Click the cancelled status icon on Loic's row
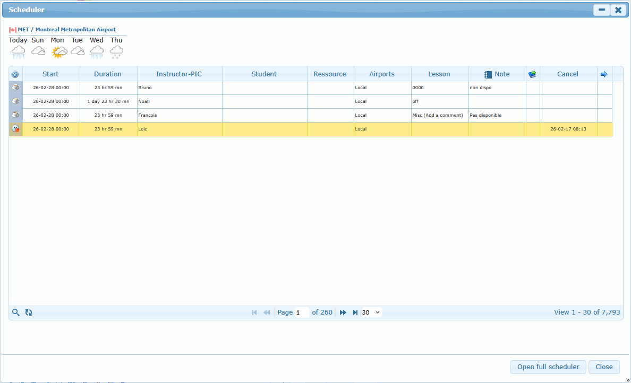Viewport: 631px width, 383px height. [16, 129]
